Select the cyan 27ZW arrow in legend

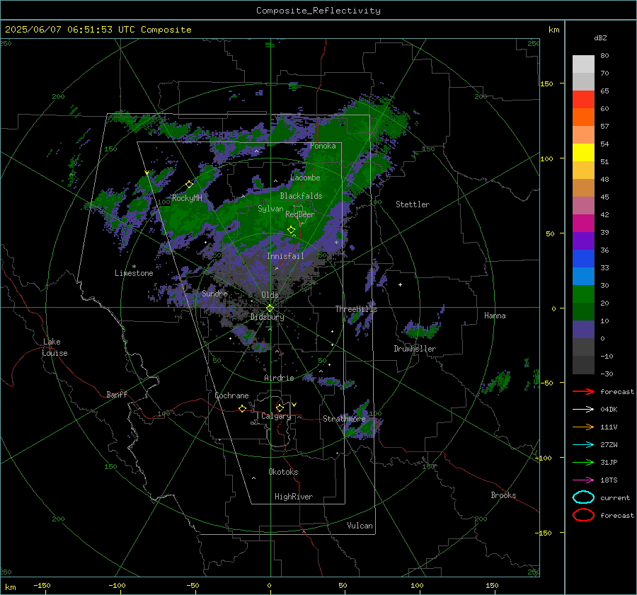point(583,445)
